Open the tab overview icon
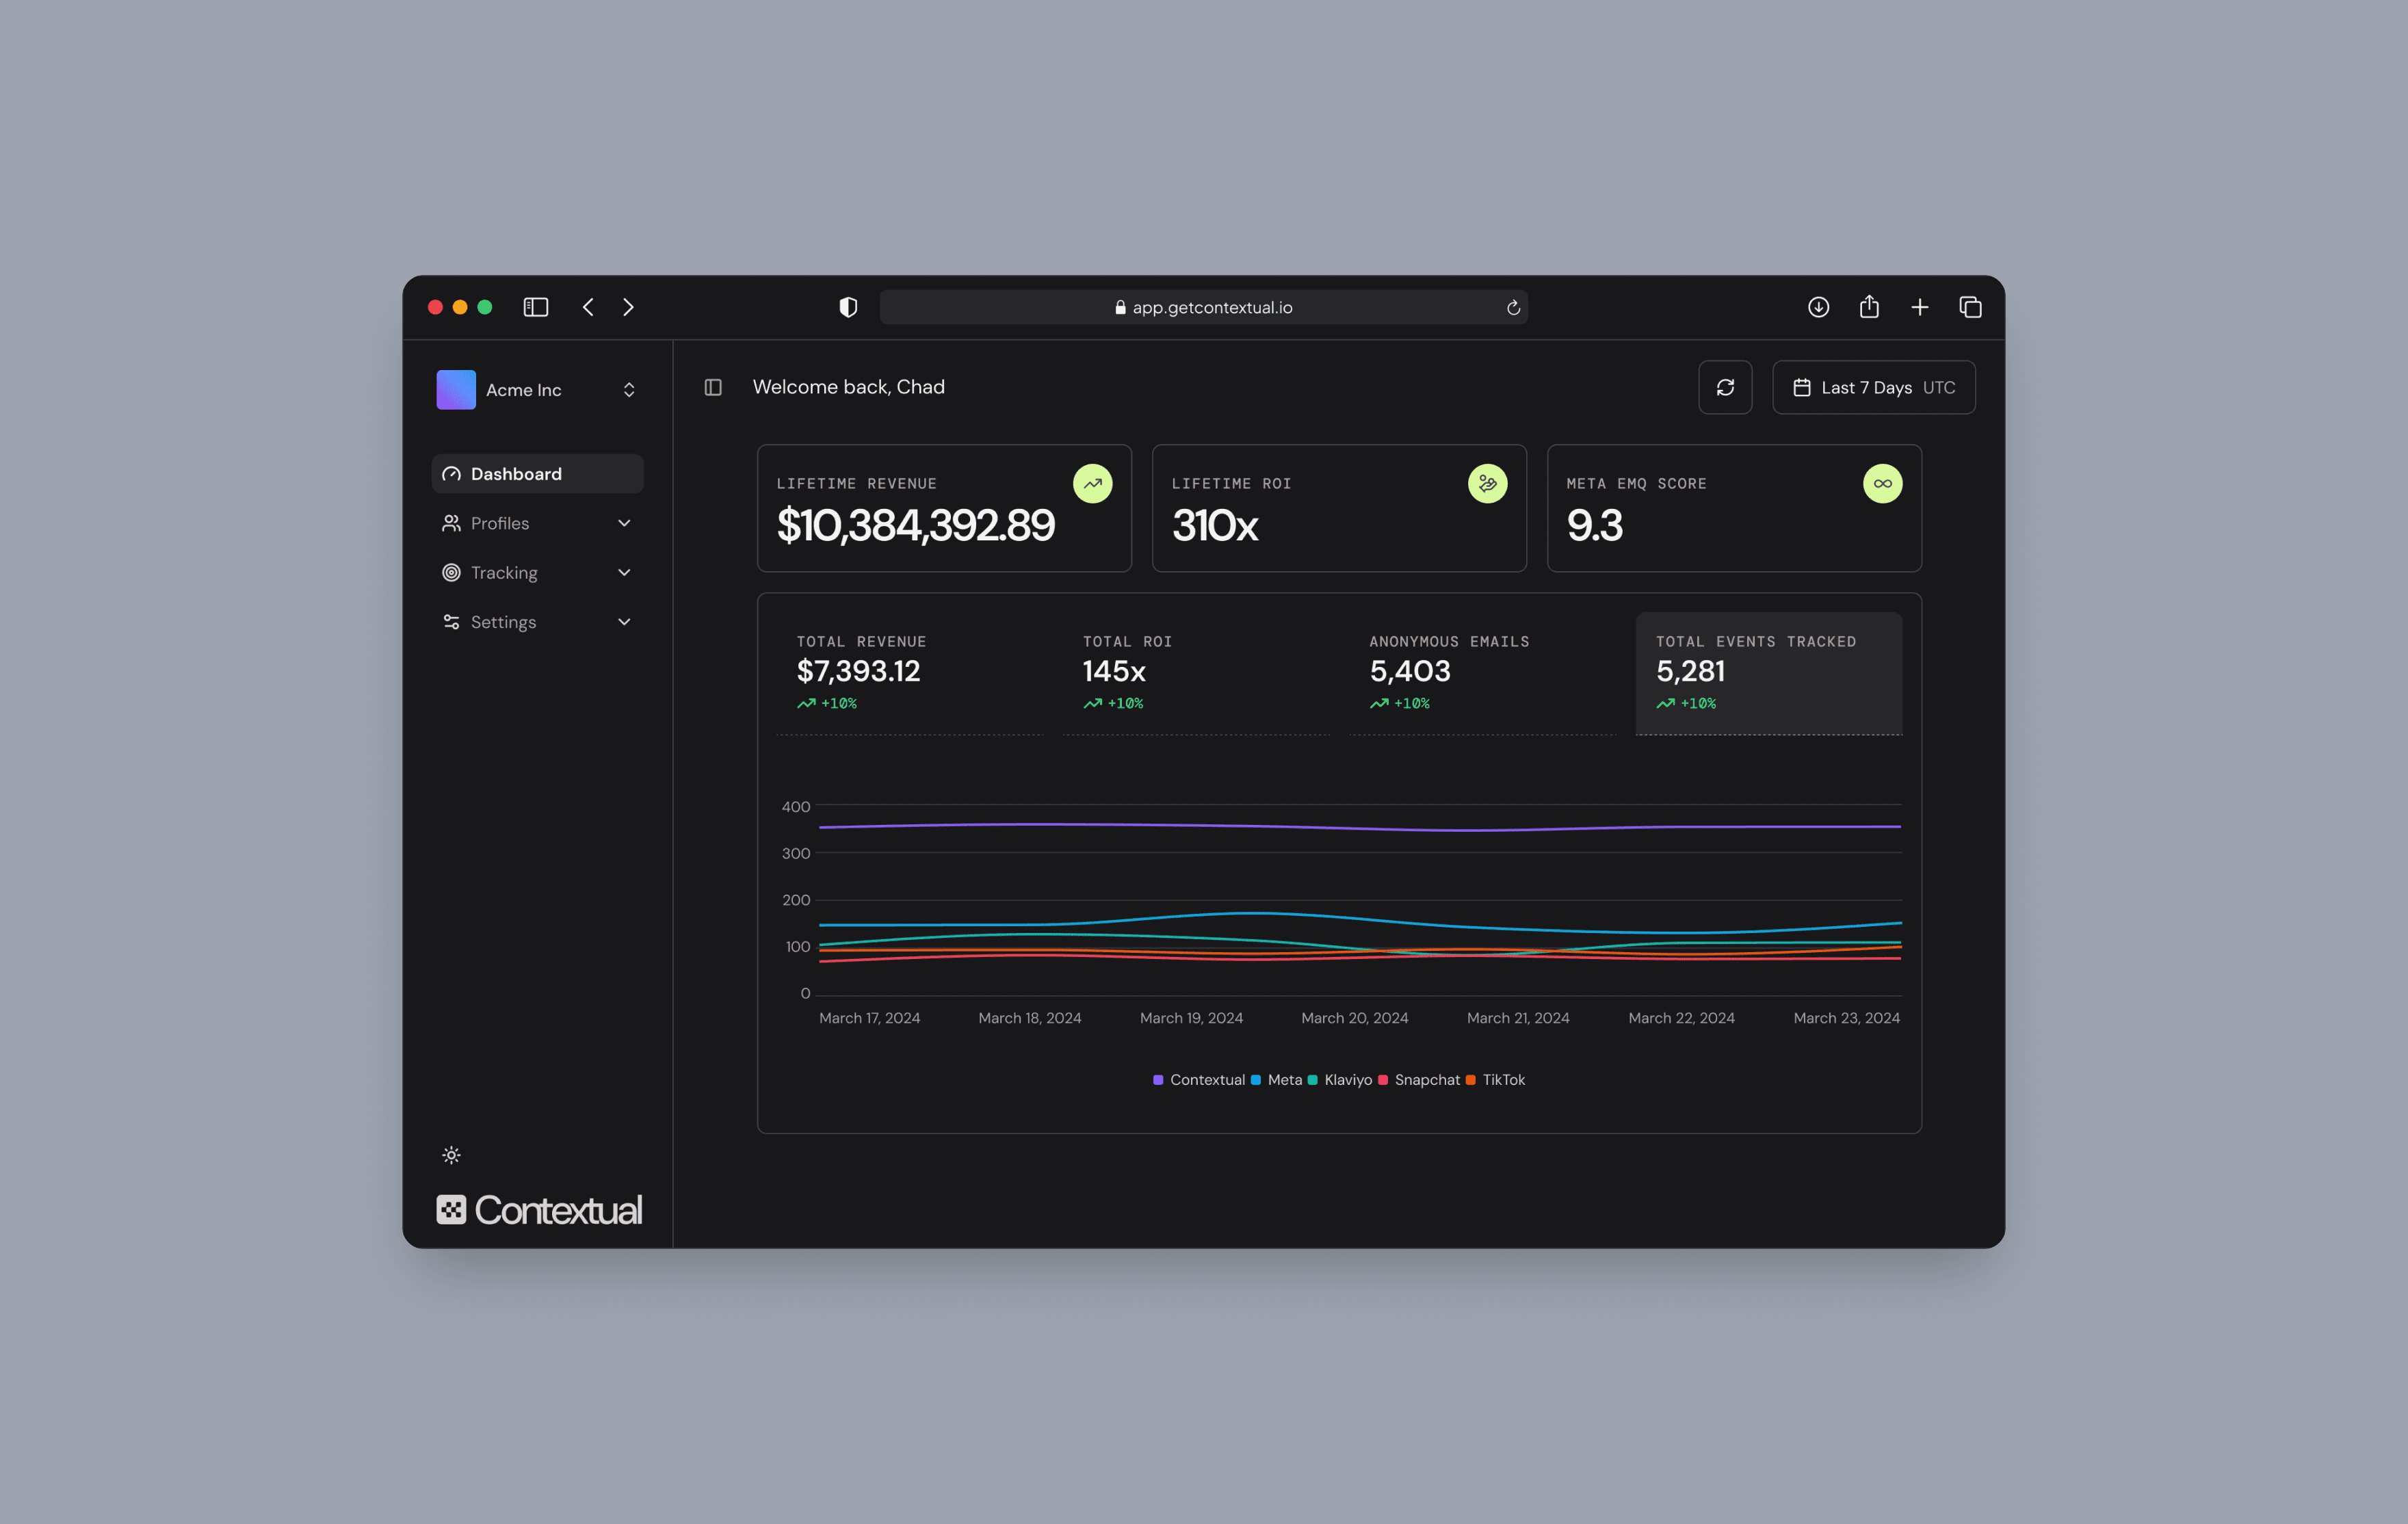 [x=1970, y=307]
